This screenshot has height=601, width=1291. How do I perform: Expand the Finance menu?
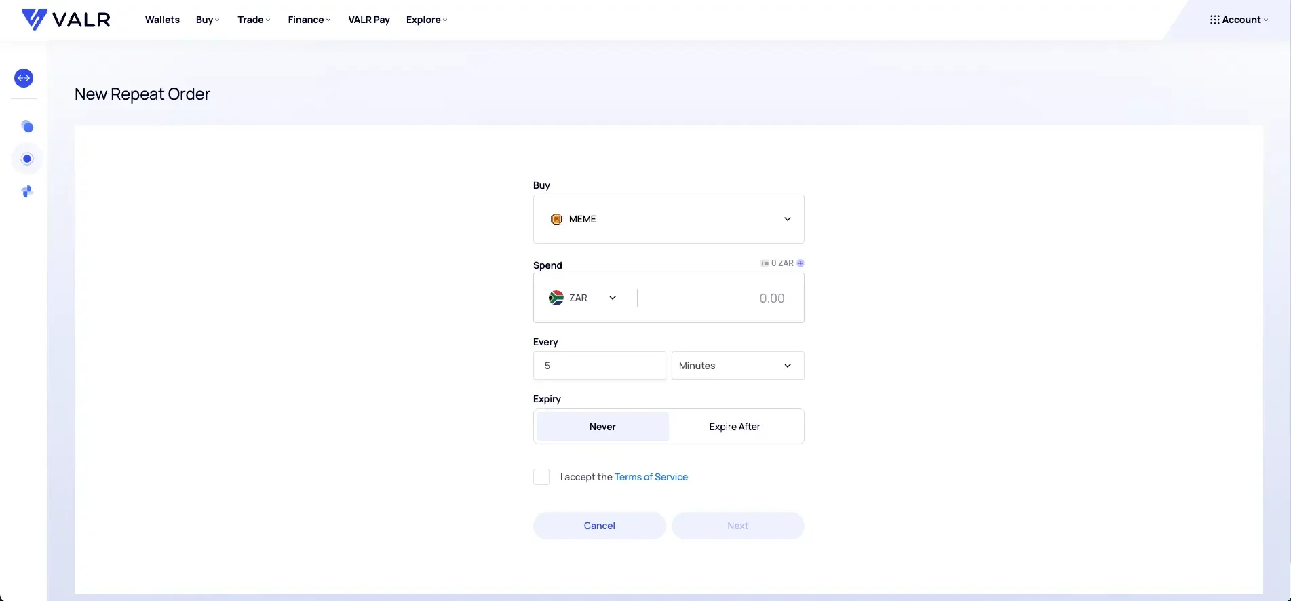[309, 20]
